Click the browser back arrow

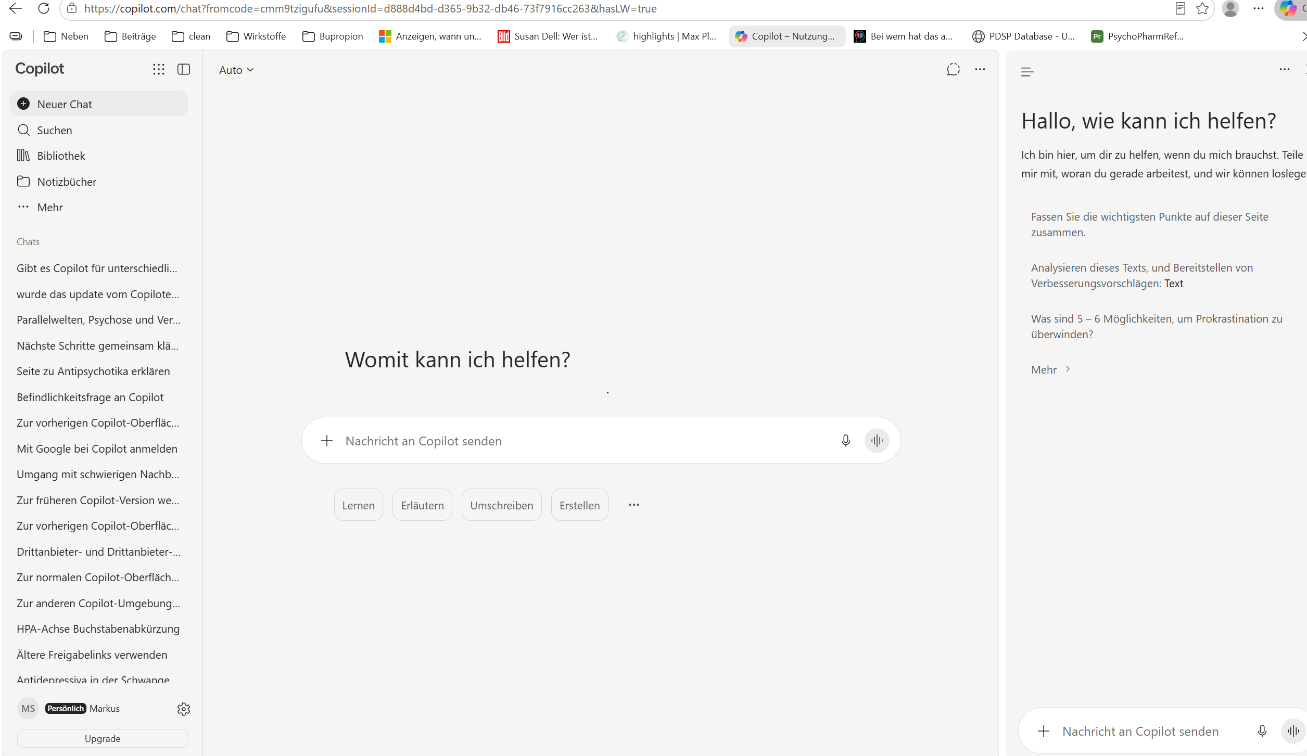16,8
